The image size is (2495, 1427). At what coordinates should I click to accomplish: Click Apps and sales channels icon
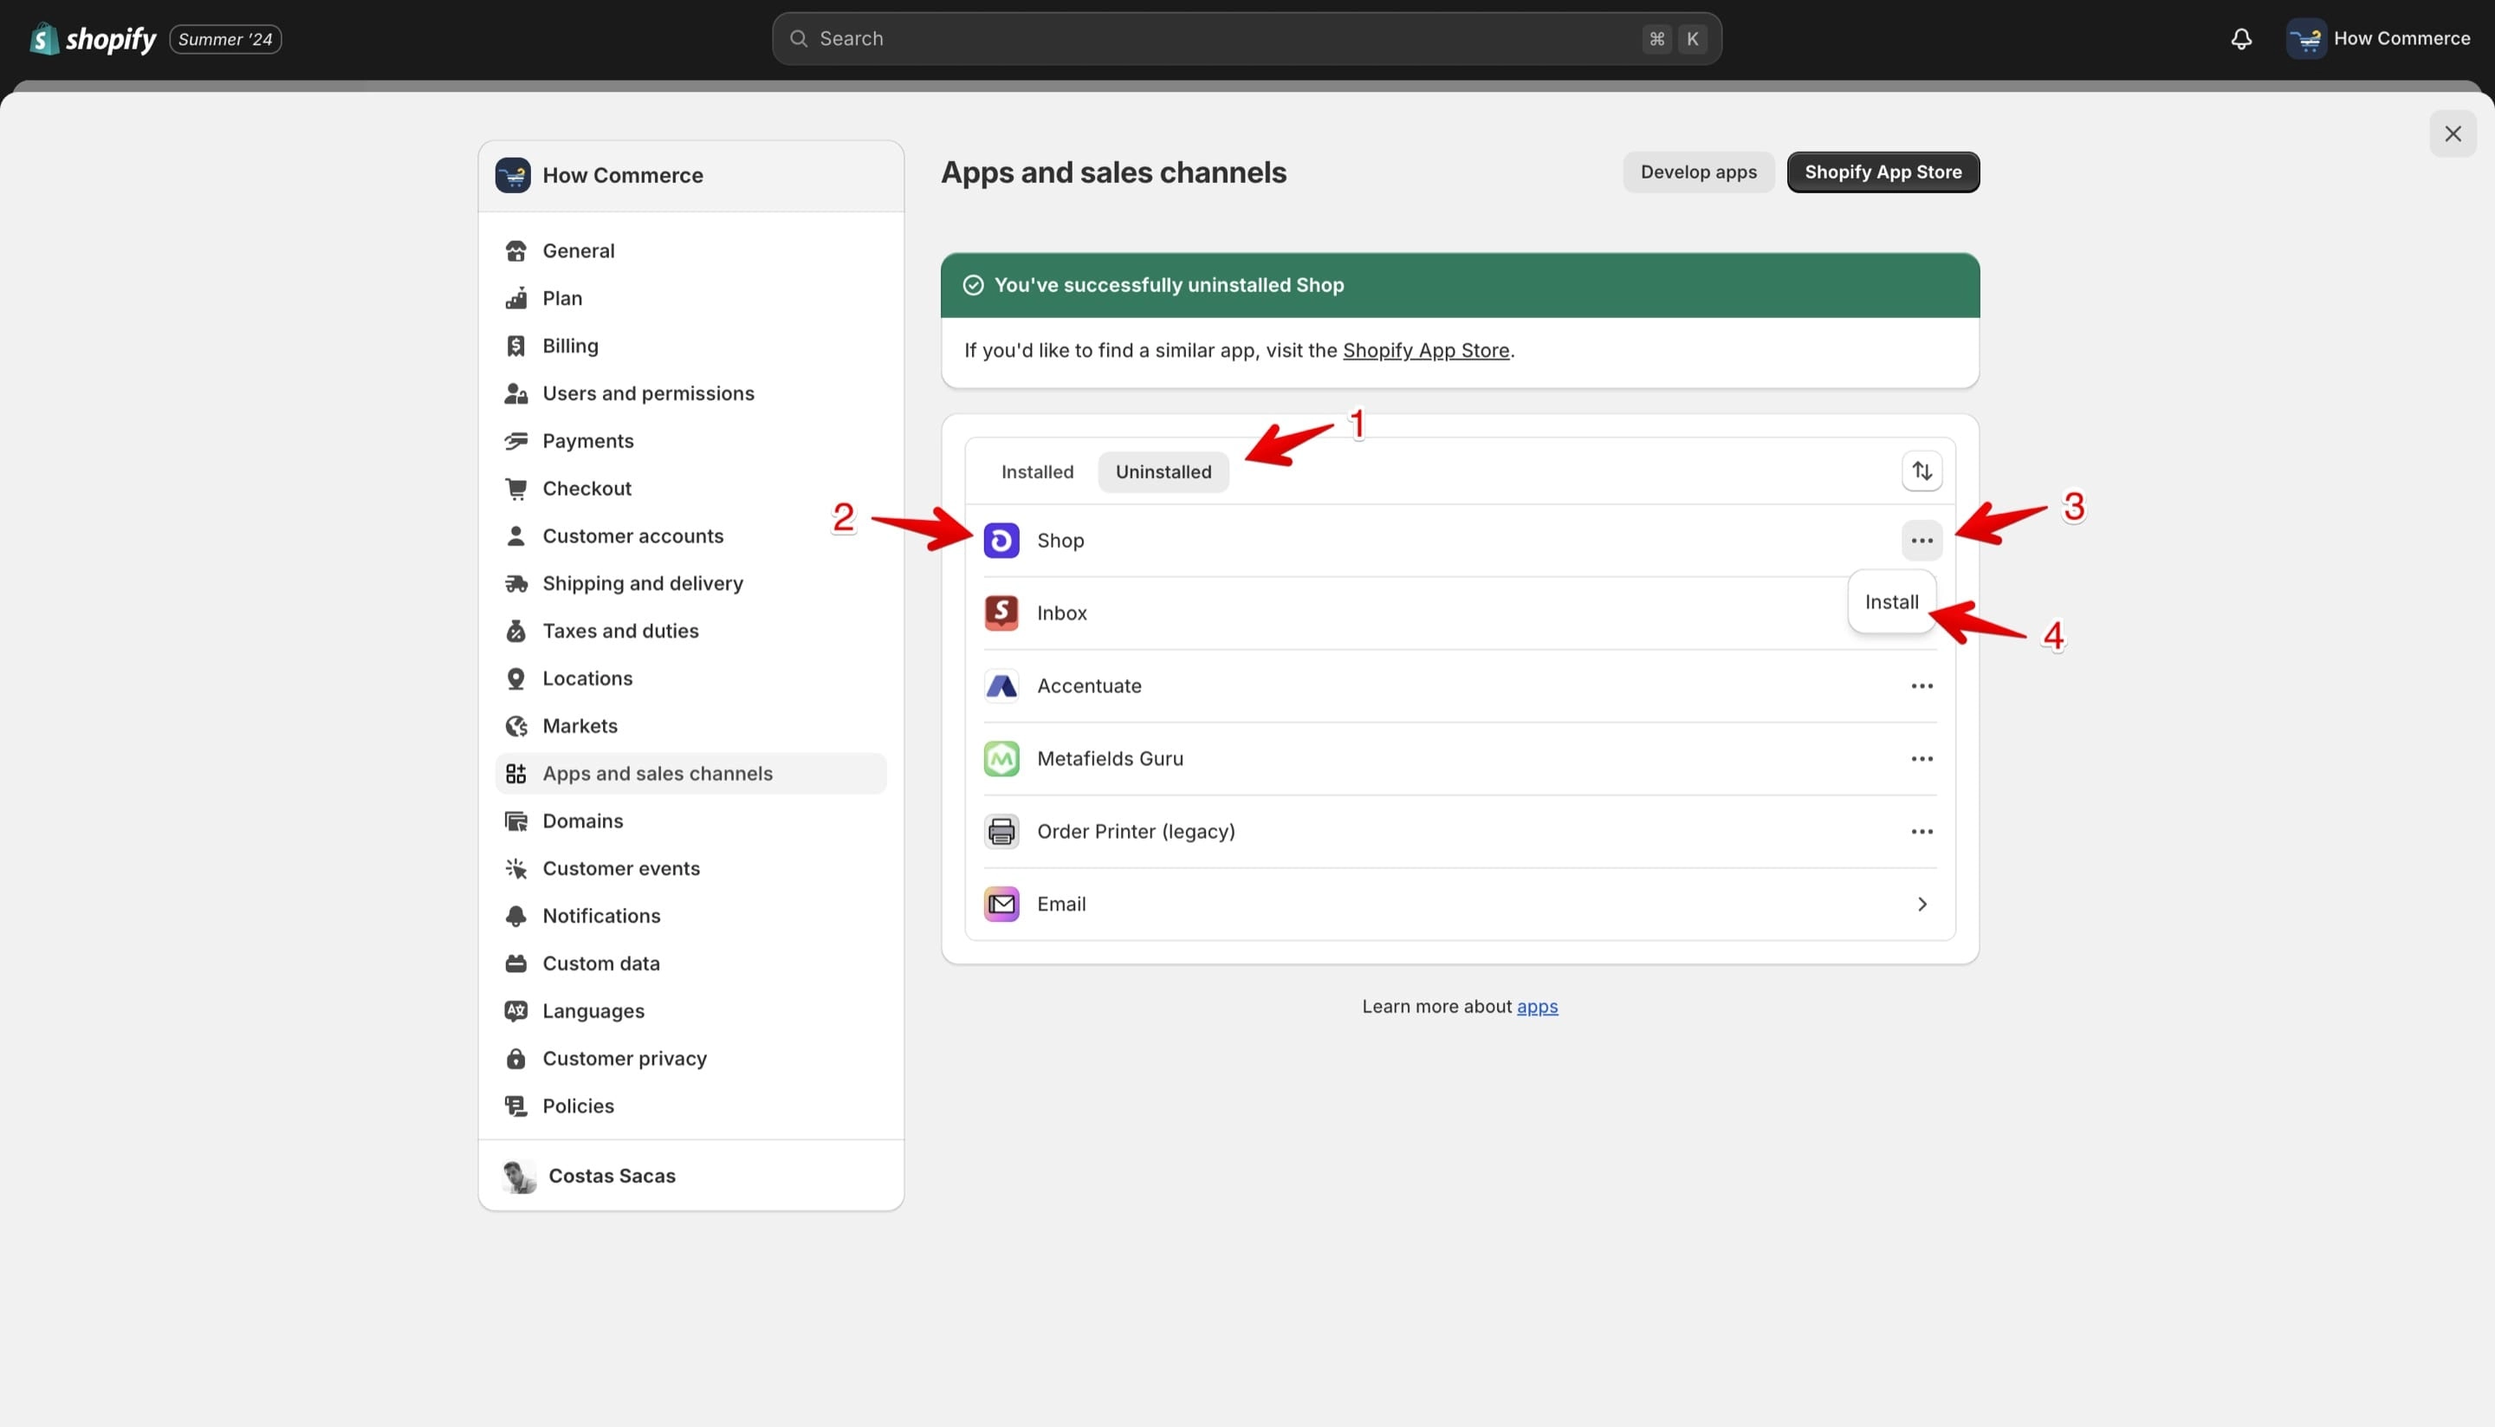(515, 774)
